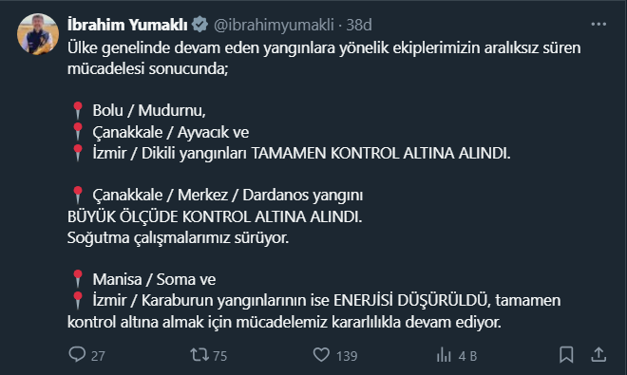Toggle the bookmark icon
The image size is (627, 375).
click(566, 355)
